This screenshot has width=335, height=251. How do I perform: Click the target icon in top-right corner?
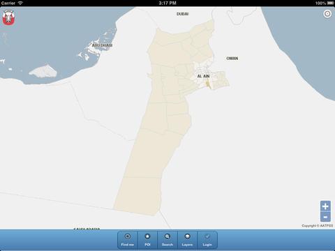click(327, 14)
